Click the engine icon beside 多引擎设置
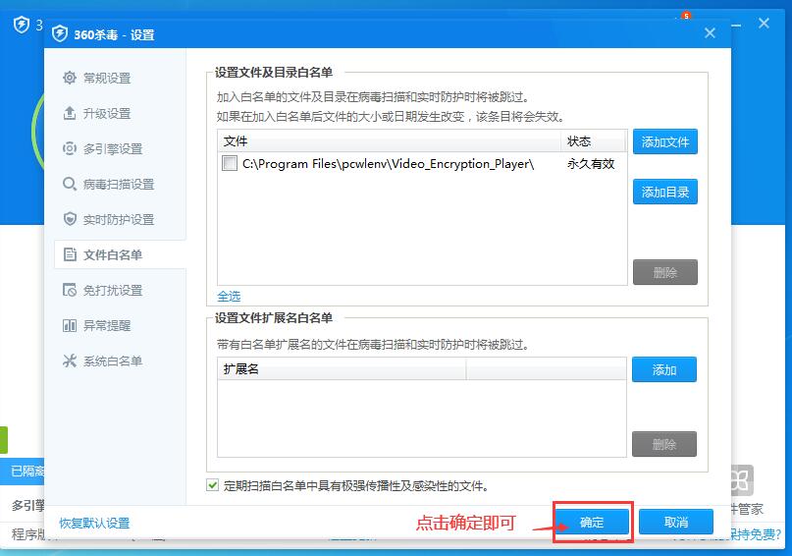The height and width of the screenshot is (556, 792). pos(70,148)
